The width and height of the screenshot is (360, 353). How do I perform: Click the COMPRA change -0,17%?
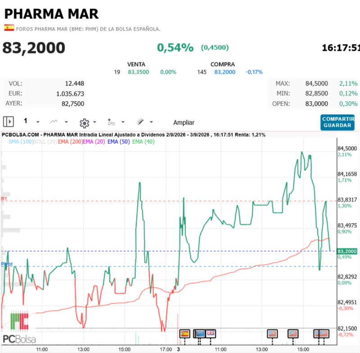pos(254,72)
